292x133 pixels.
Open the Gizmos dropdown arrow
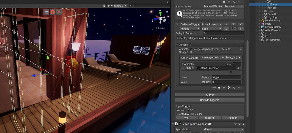(125, 6)
